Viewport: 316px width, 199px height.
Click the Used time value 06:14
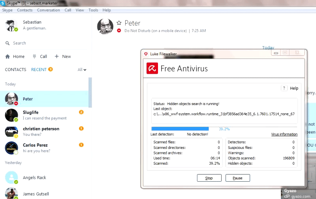[215, 158]
